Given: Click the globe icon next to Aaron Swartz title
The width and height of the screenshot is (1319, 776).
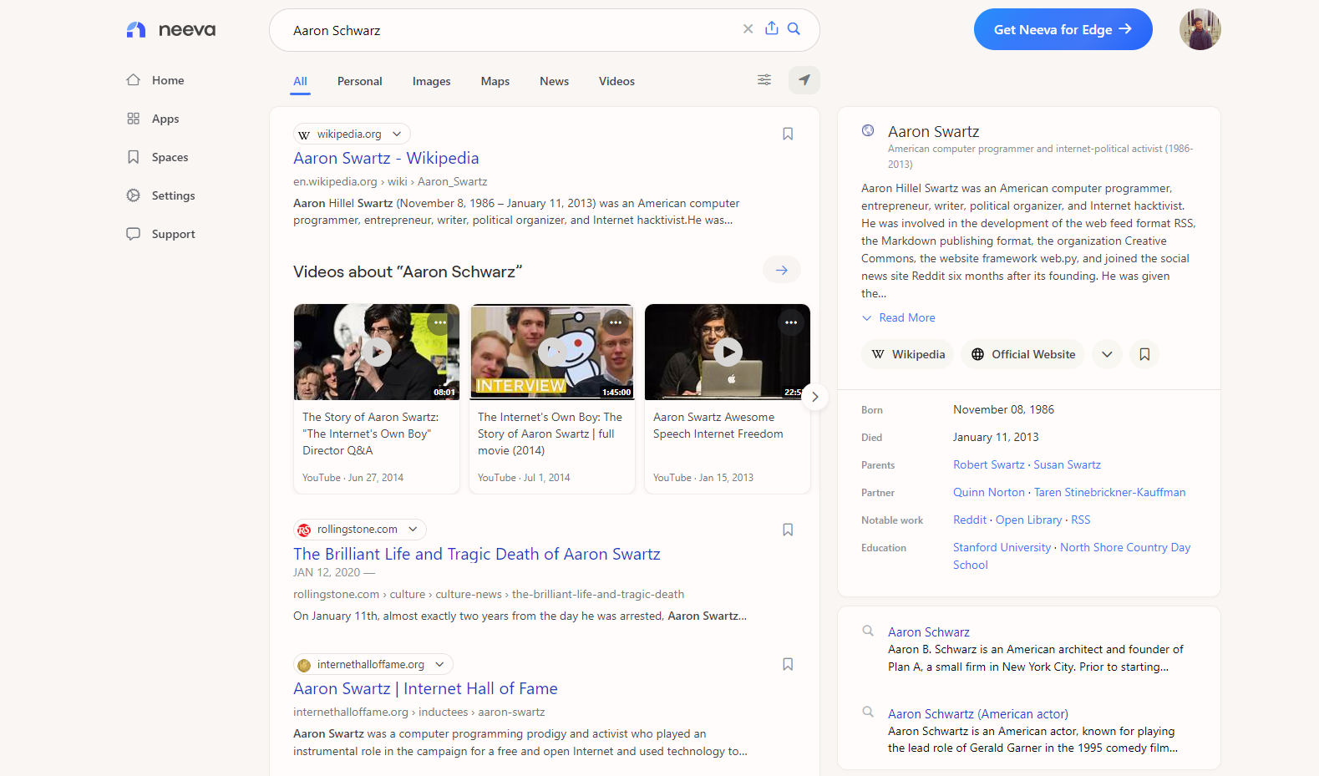Looking at the screenshot, I should point(868,130).
